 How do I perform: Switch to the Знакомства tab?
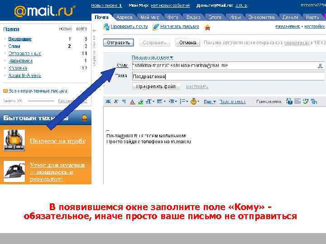click(261, 18)
